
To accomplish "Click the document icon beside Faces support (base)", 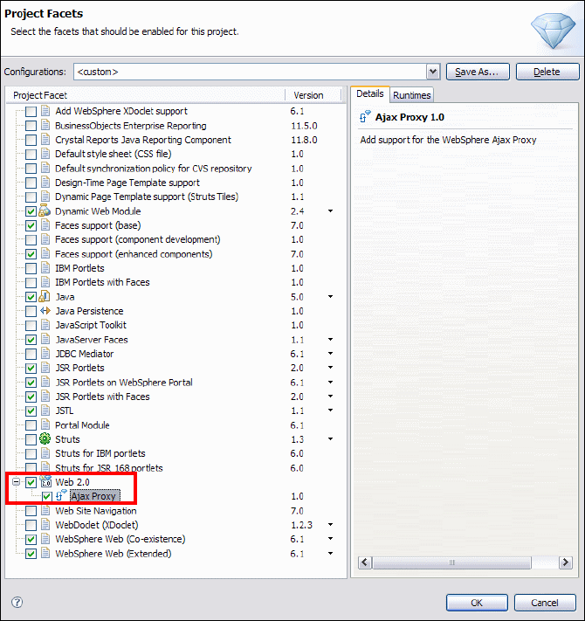I will 45,225.
